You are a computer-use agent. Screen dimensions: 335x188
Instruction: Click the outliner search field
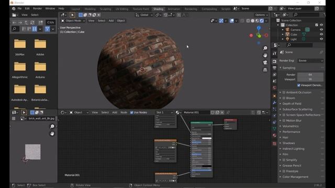(x=306, y=15)
